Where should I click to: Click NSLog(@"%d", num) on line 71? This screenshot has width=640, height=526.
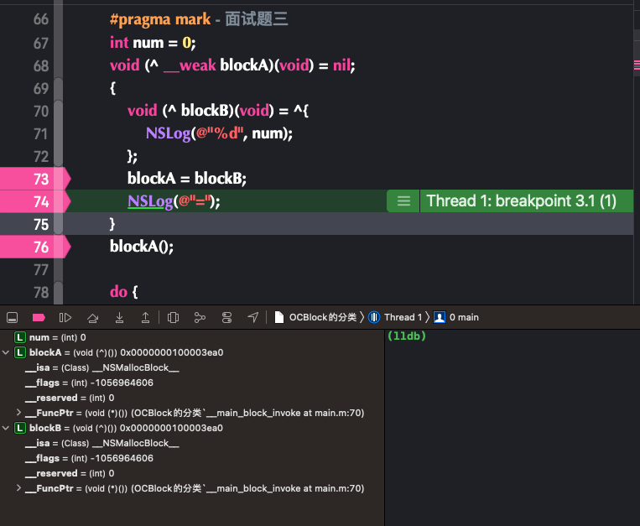click(x=219, y=133)
